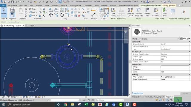The image size is (191, 107).
Task: Click the Phase Created value New Construction
Action: click(x=175, y=77)
